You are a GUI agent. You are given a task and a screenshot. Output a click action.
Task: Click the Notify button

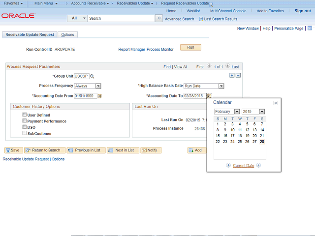pyautogui.click(x=151, y=150)
